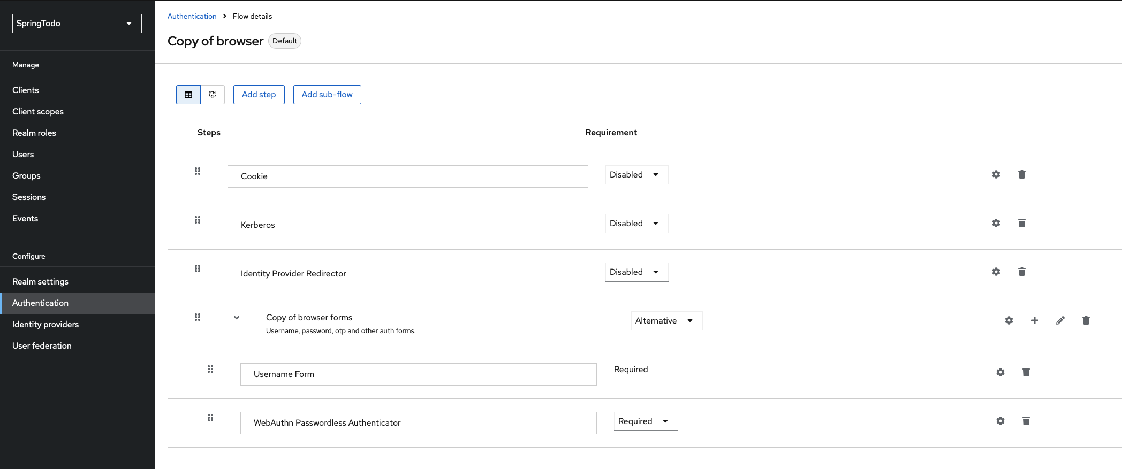Open Cookie requirement dropdown
This screenshot has height=469, width=1122.
click(x=636, y=175)
